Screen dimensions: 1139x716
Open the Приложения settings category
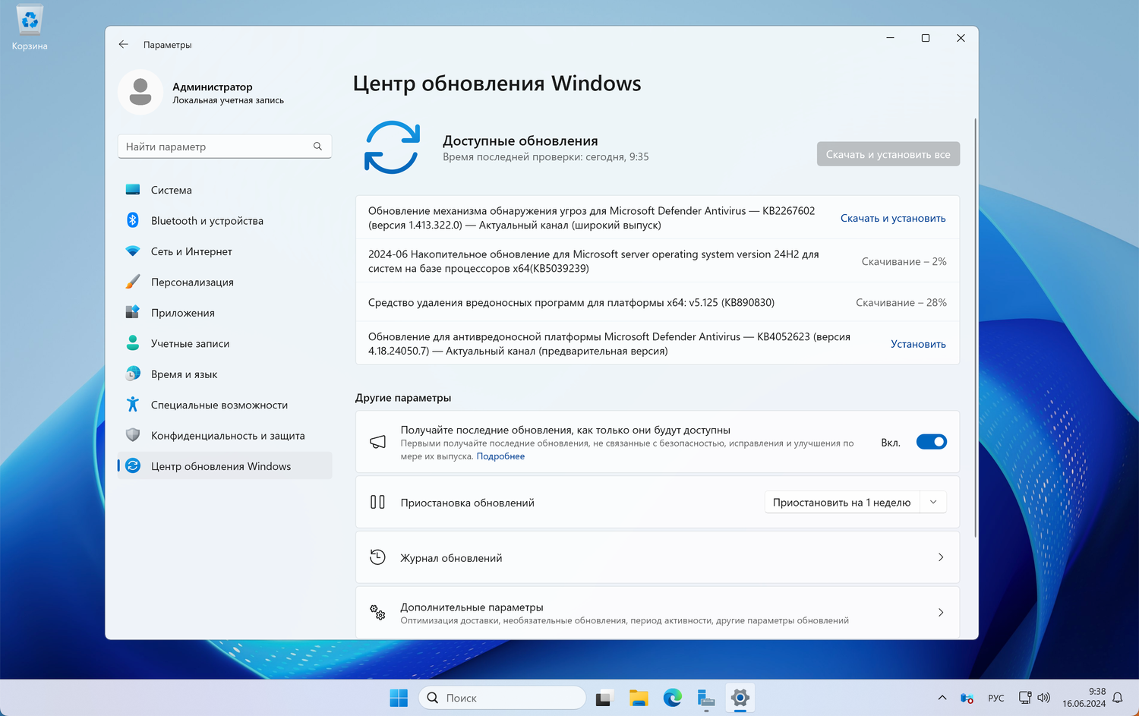click(225, 313)
